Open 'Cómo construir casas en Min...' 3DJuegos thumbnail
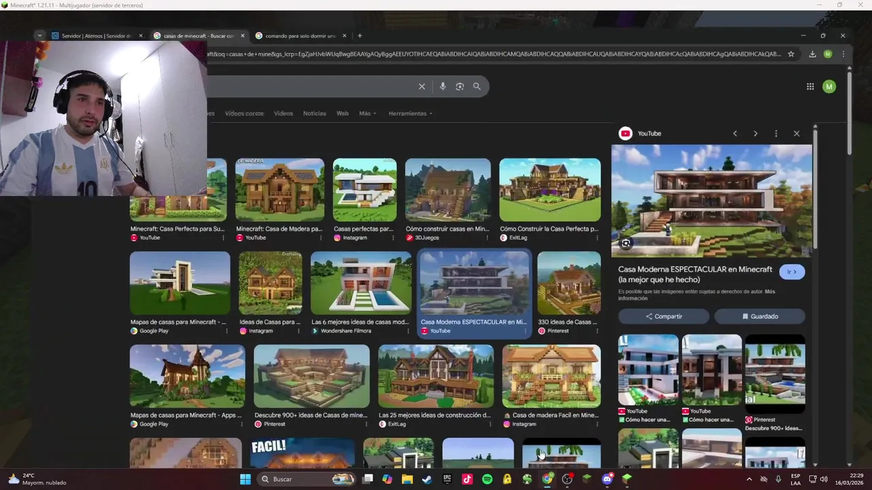This screenshot has height=490, width=872. click(x=448, y=190)
